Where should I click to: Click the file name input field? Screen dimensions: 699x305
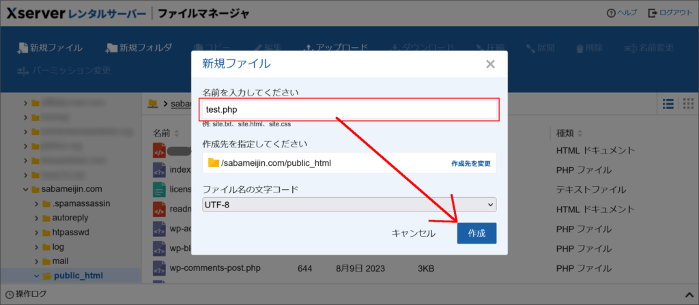tap(349, 110)
